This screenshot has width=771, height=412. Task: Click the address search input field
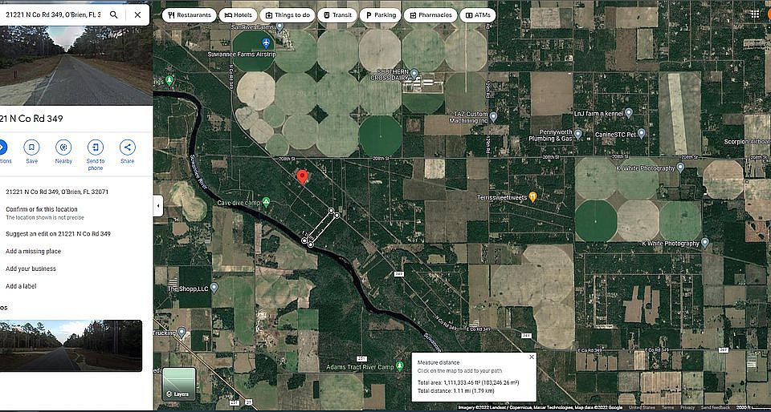click(x=53, y=14)
